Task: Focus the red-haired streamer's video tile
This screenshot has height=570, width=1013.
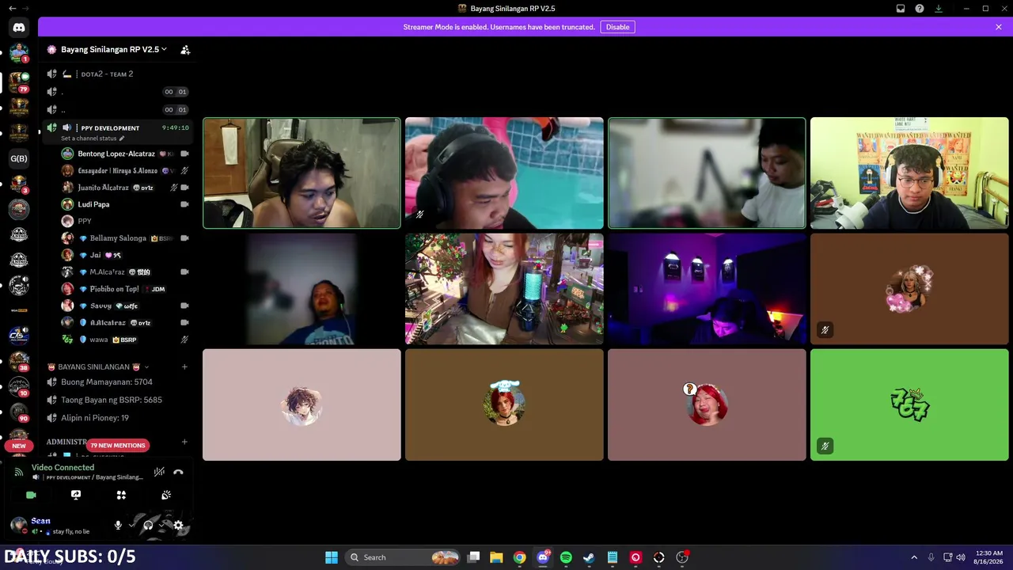Action: [504, 289]
